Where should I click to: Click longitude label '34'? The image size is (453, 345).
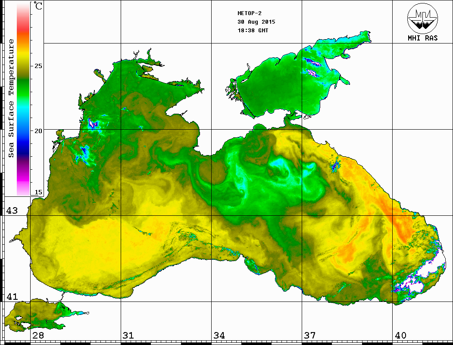[219, 336]
